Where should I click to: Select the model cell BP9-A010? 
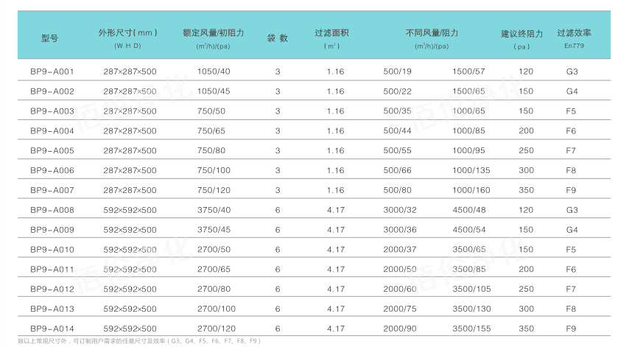tap(52, 250)
